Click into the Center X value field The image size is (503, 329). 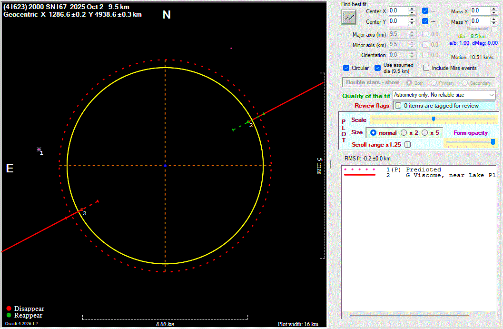pyautogui.click(x=398, y=11)
